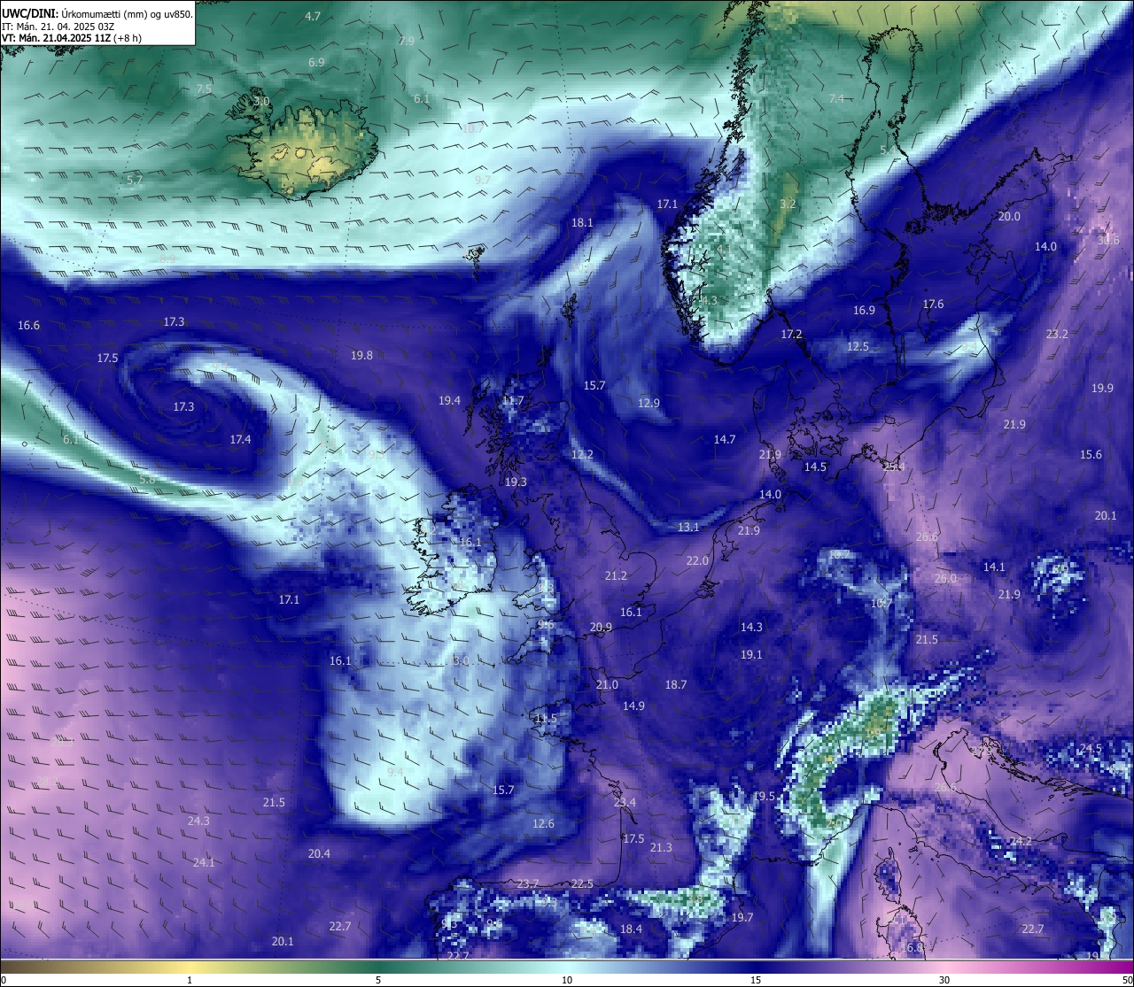This screenshot has height=987, width=1134.
Task: Click the 18.4 value label
Action: click(x=631, y=929)
